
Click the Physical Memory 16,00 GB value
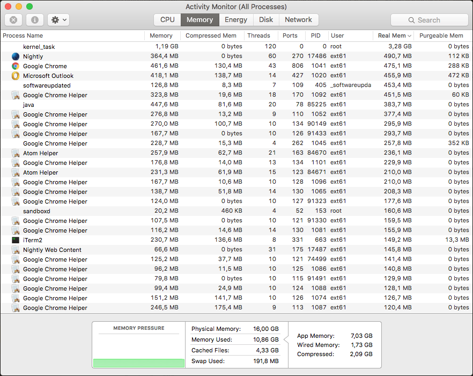(266, 329)
